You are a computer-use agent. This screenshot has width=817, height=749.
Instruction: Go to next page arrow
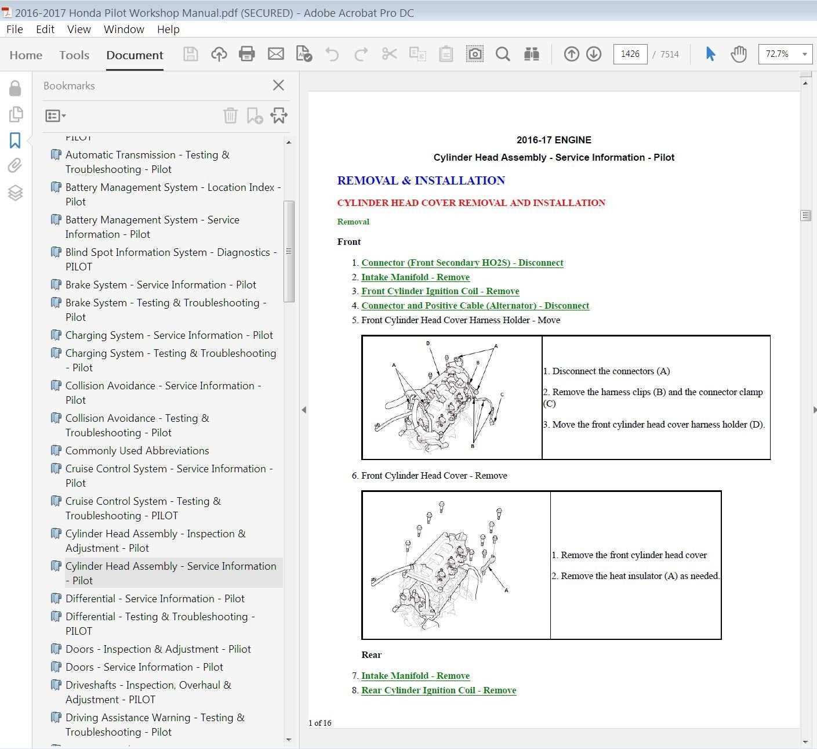click(x=594, y=54)
